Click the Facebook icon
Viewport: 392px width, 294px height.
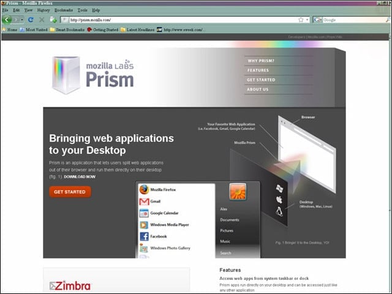(144, 236)
